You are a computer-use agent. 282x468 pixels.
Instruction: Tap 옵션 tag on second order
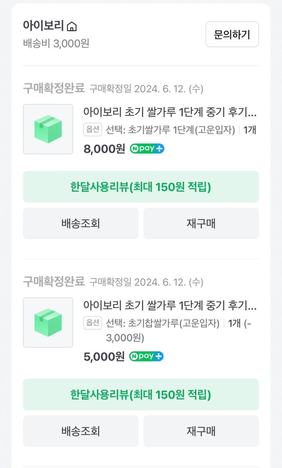click(93, 323)
